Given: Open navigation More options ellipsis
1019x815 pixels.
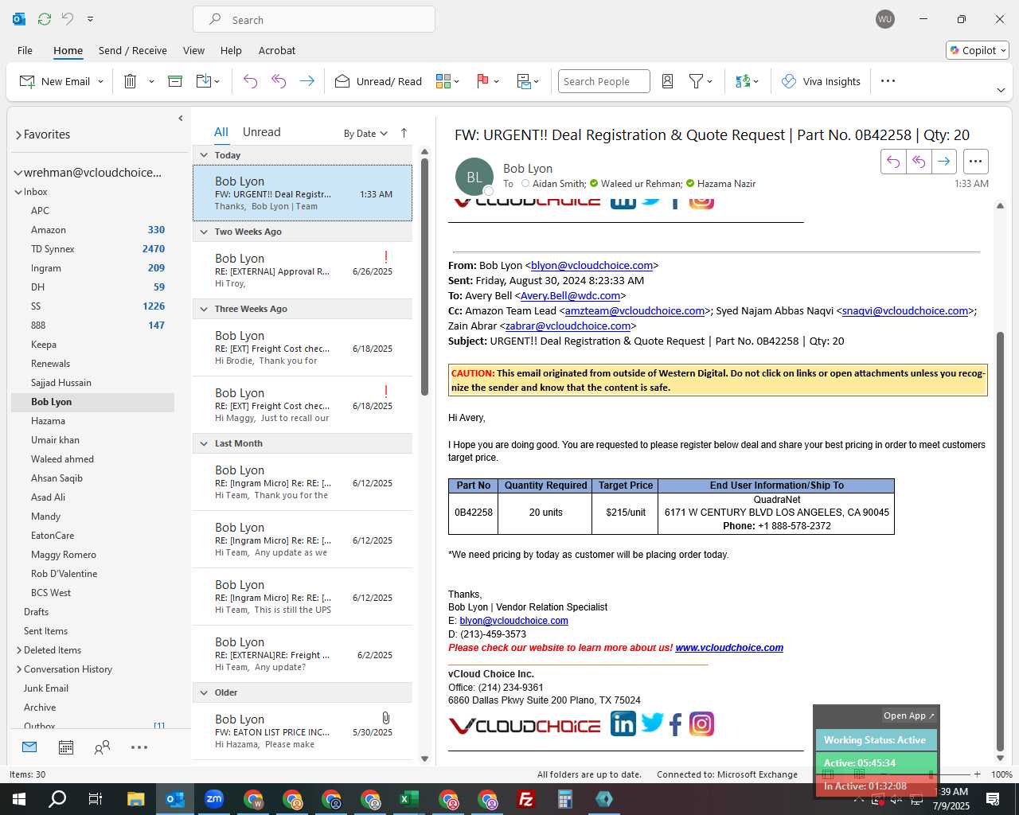Looking at the screenshot, I should pyautogui.click(x=139, y=747).
